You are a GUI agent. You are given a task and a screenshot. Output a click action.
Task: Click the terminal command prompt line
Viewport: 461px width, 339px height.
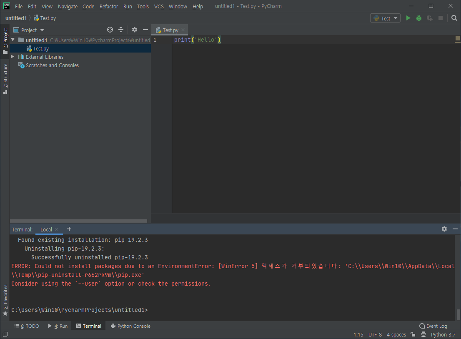pyautogui.click(x=79, y=310)
